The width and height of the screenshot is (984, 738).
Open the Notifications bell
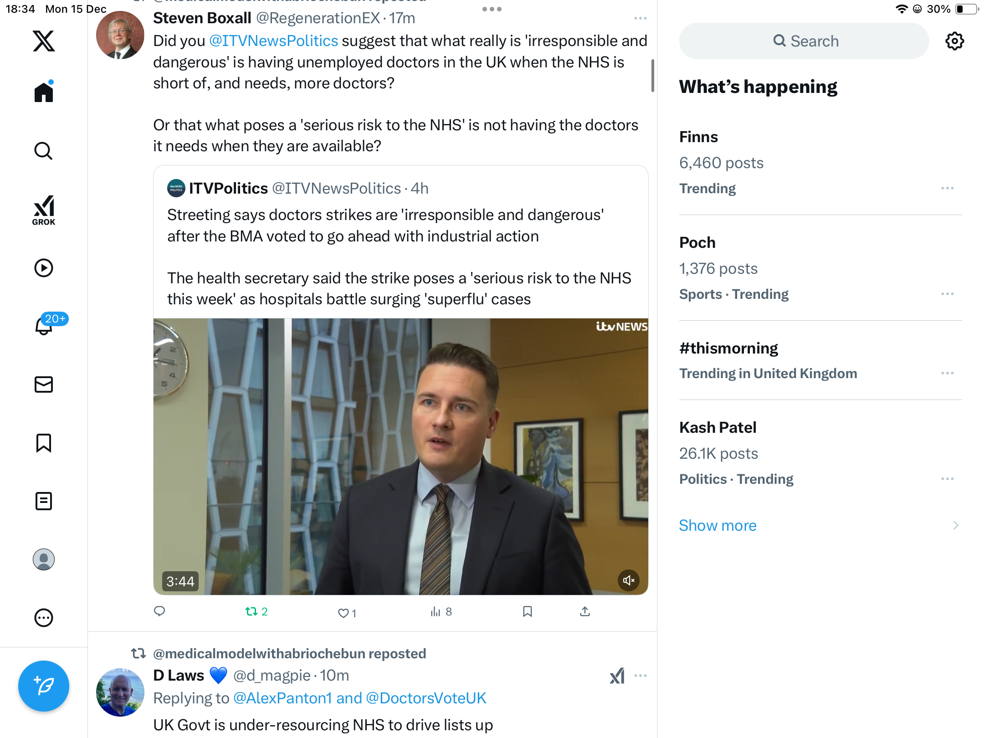point(44,326)
